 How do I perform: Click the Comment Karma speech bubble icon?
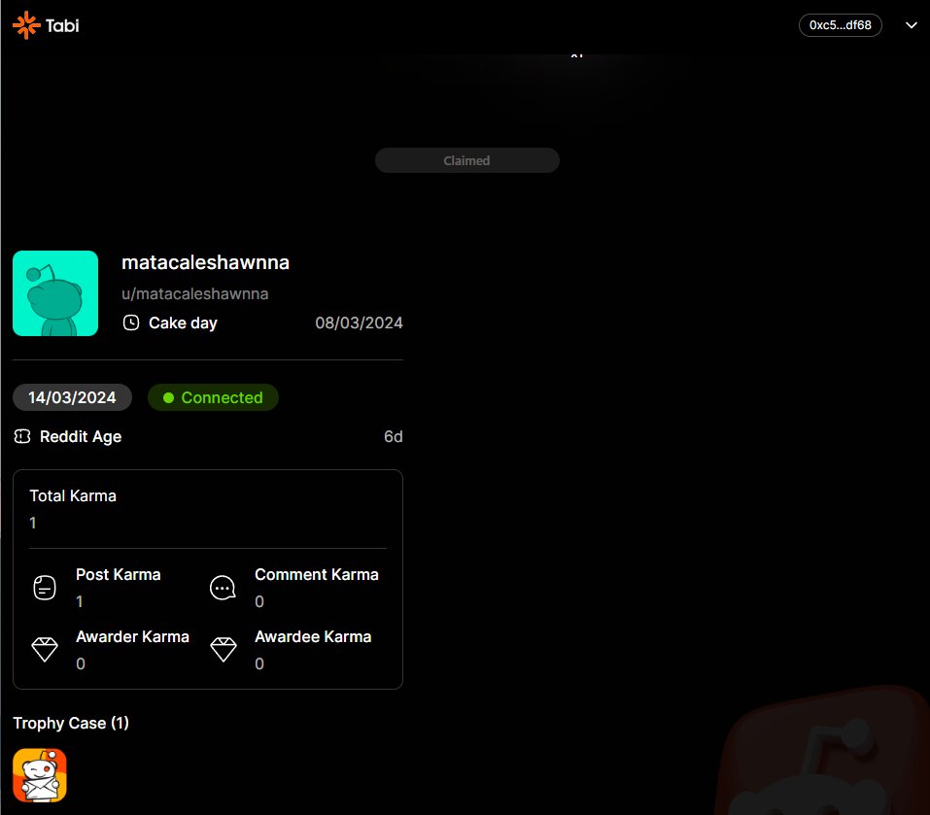[223, 588]
